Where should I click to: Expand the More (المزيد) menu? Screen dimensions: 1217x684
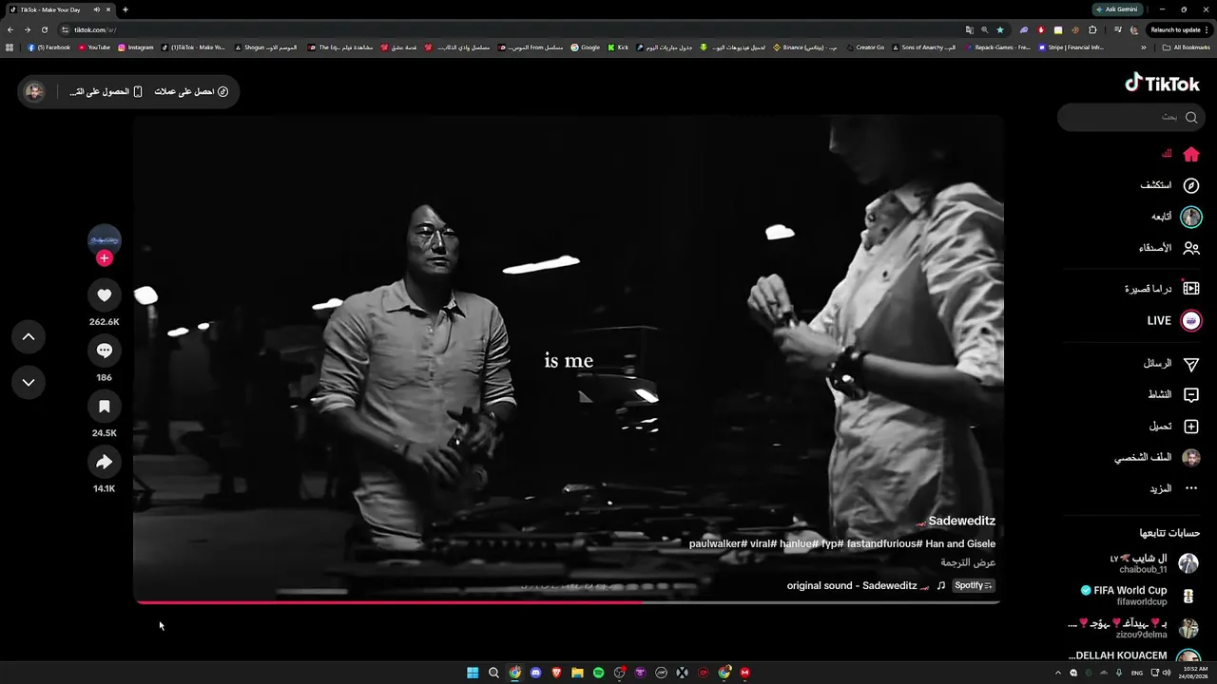point(1173,488)
